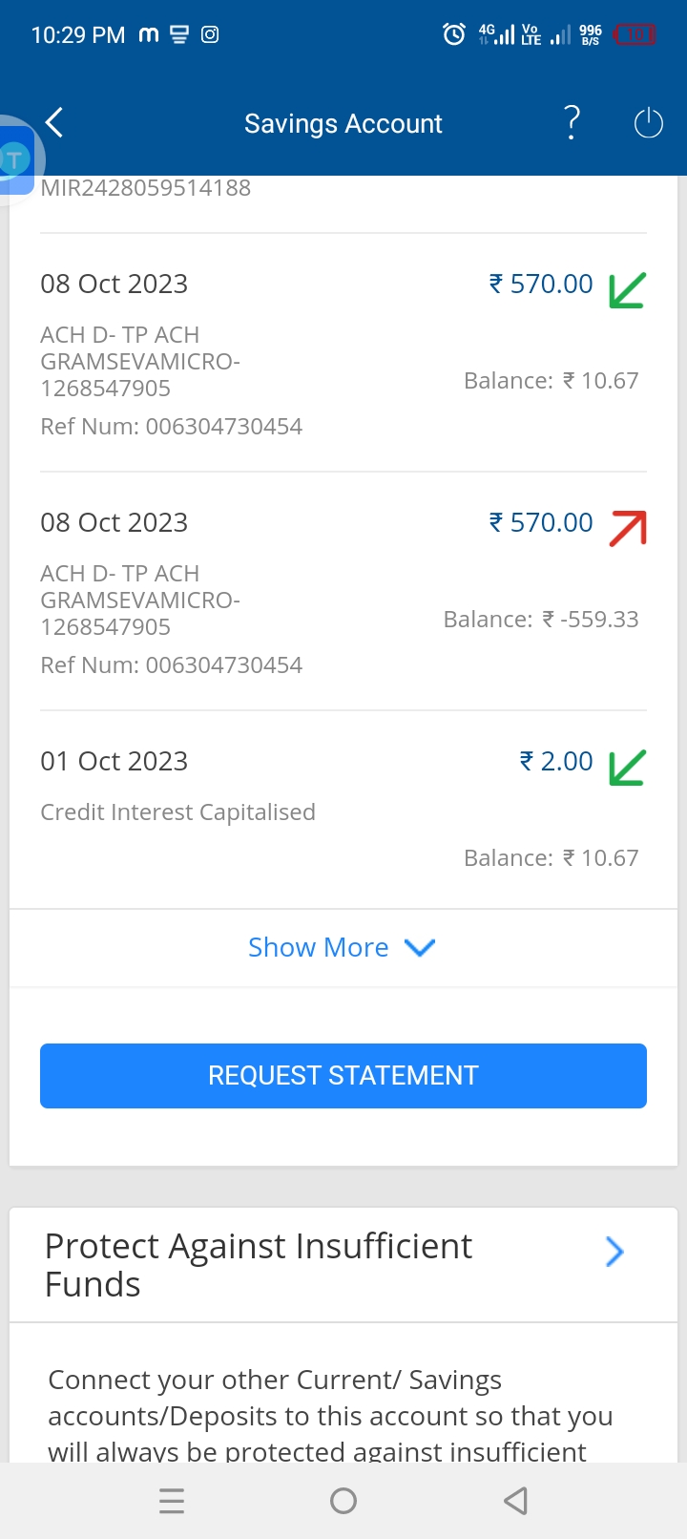
Task: Open the Protect Against Insufficient Funds heading
Action: pyautogui.click(x=258, y=1265)
